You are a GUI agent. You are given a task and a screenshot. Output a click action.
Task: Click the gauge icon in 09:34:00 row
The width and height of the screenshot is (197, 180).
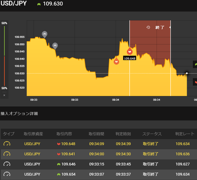pyautogui.click(x=7, y=154)
